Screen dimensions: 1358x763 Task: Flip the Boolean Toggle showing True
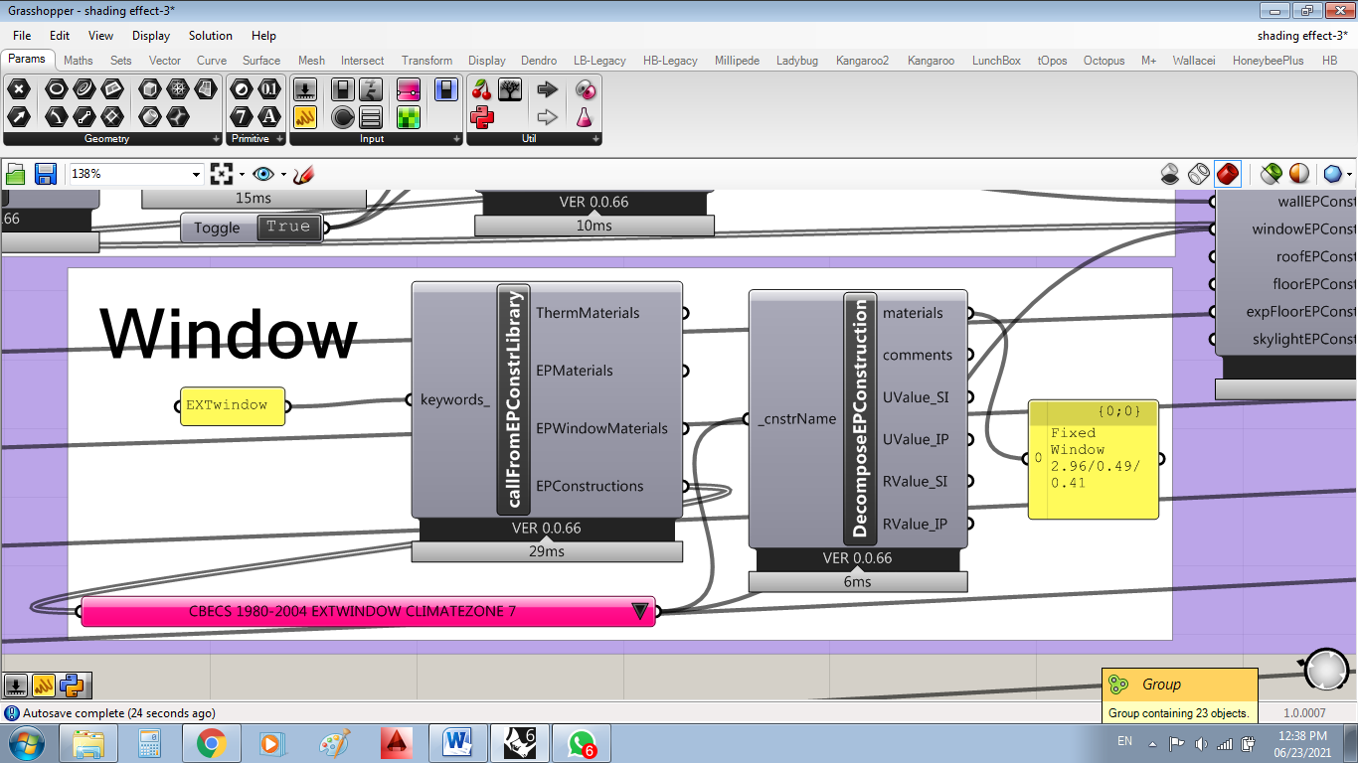tap(288, 227)
